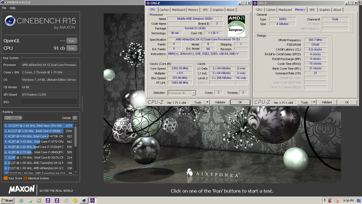This screenshot has width=362, height=204.
Task: Open the Processor #1 selection dropdown
Action: coord(182,93)
